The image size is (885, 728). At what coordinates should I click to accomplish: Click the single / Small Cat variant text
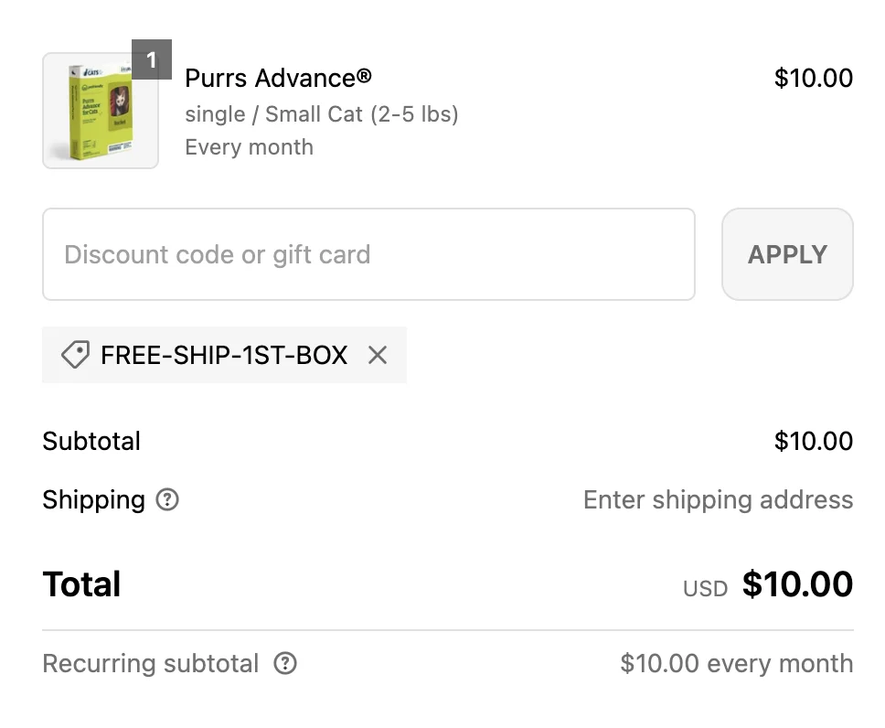322,114
